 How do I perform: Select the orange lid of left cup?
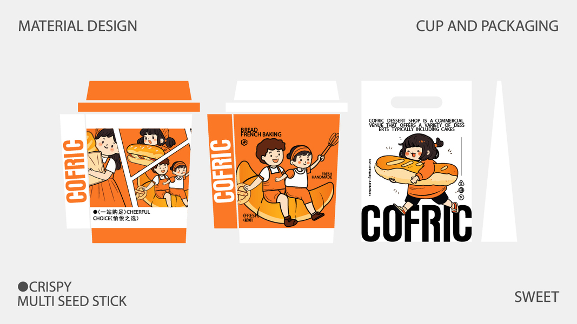point(139,96)
